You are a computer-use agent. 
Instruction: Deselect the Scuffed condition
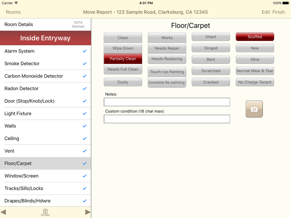coord(255,37)
